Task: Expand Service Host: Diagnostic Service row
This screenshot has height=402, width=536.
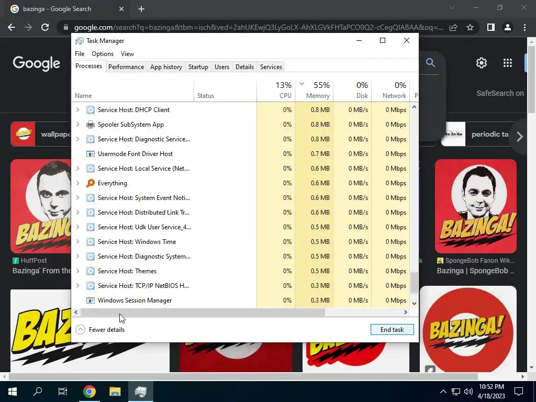Action: coord(77,139)
